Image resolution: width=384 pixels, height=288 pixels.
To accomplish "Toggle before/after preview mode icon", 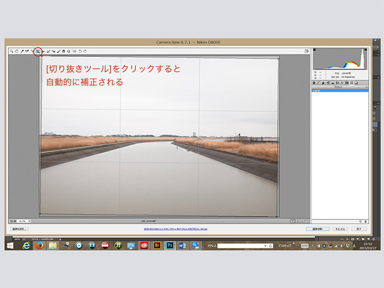I will tap(293, 221).
